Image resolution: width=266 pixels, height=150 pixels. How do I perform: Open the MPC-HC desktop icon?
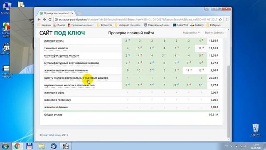click(6, 49)
